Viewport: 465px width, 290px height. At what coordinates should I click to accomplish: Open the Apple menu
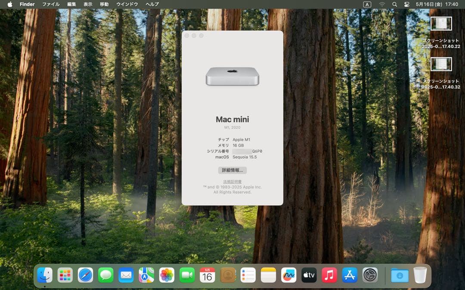[9, 4]
